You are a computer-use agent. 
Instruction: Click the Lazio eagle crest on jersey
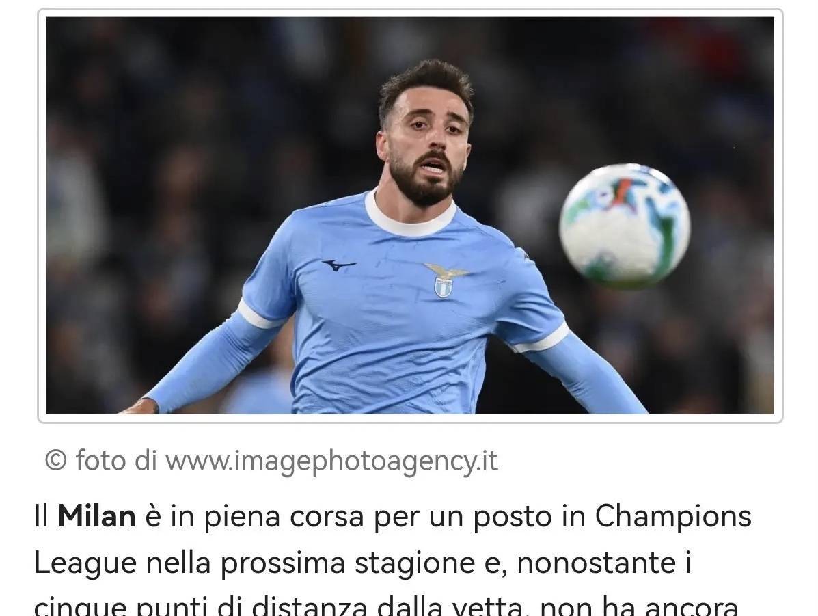click(x=445, y=280)
